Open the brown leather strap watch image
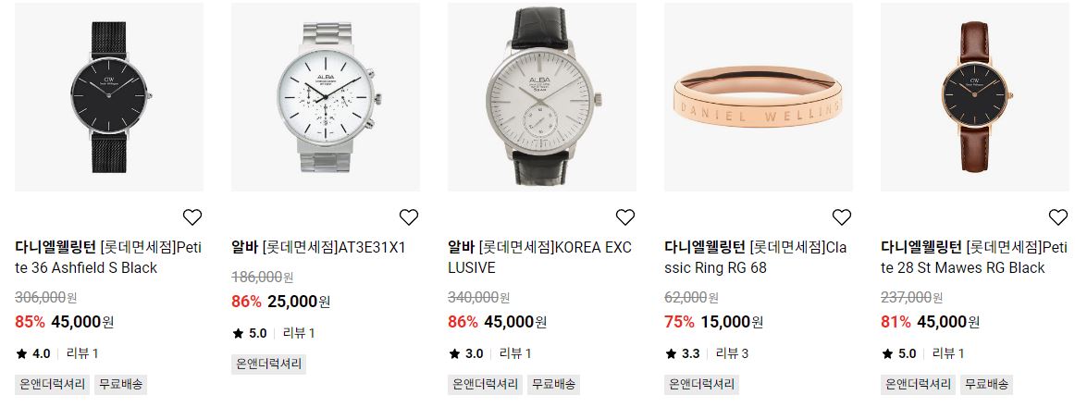1075x420 pixels. 976,96
